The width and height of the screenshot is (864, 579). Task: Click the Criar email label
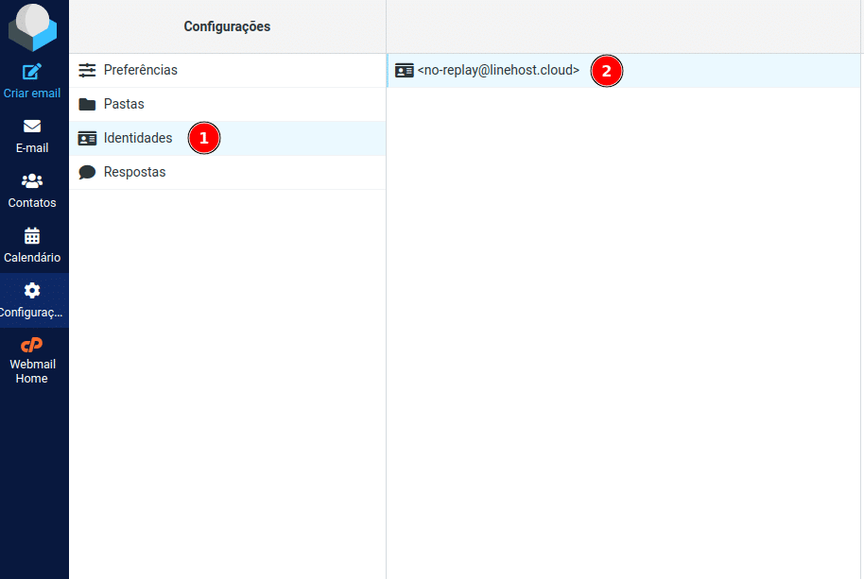tap(32, 94)
